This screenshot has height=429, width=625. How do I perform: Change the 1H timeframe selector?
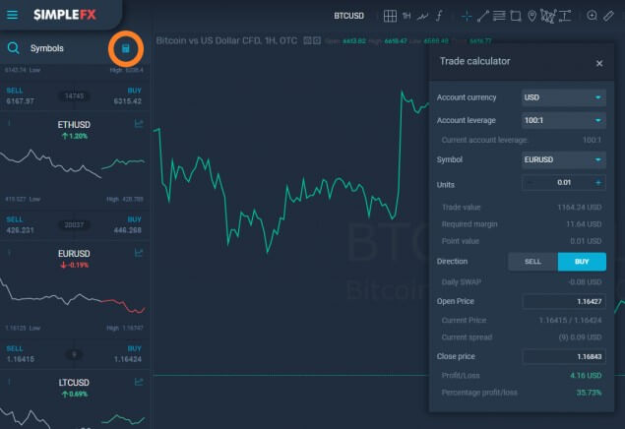coord(406,16)
